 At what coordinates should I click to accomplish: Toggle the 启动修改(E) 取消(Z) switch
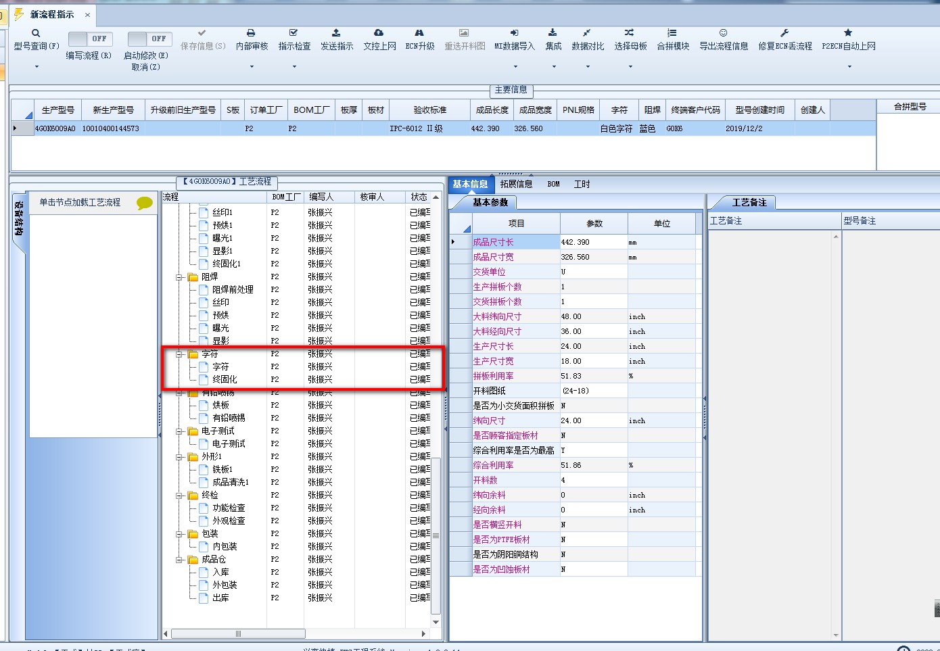tap(149, 39)
